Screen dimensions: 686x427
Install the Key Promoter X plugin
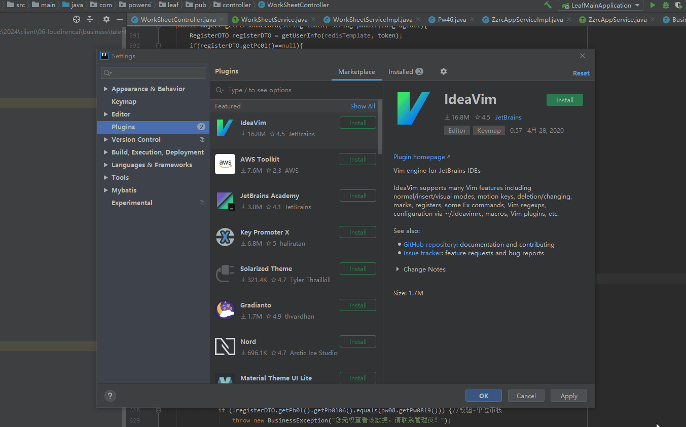(x=357, y=232)
